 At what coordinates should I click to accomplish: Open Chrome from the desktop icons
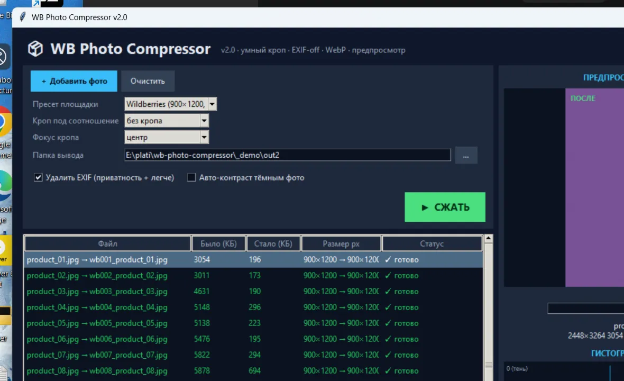4,121
